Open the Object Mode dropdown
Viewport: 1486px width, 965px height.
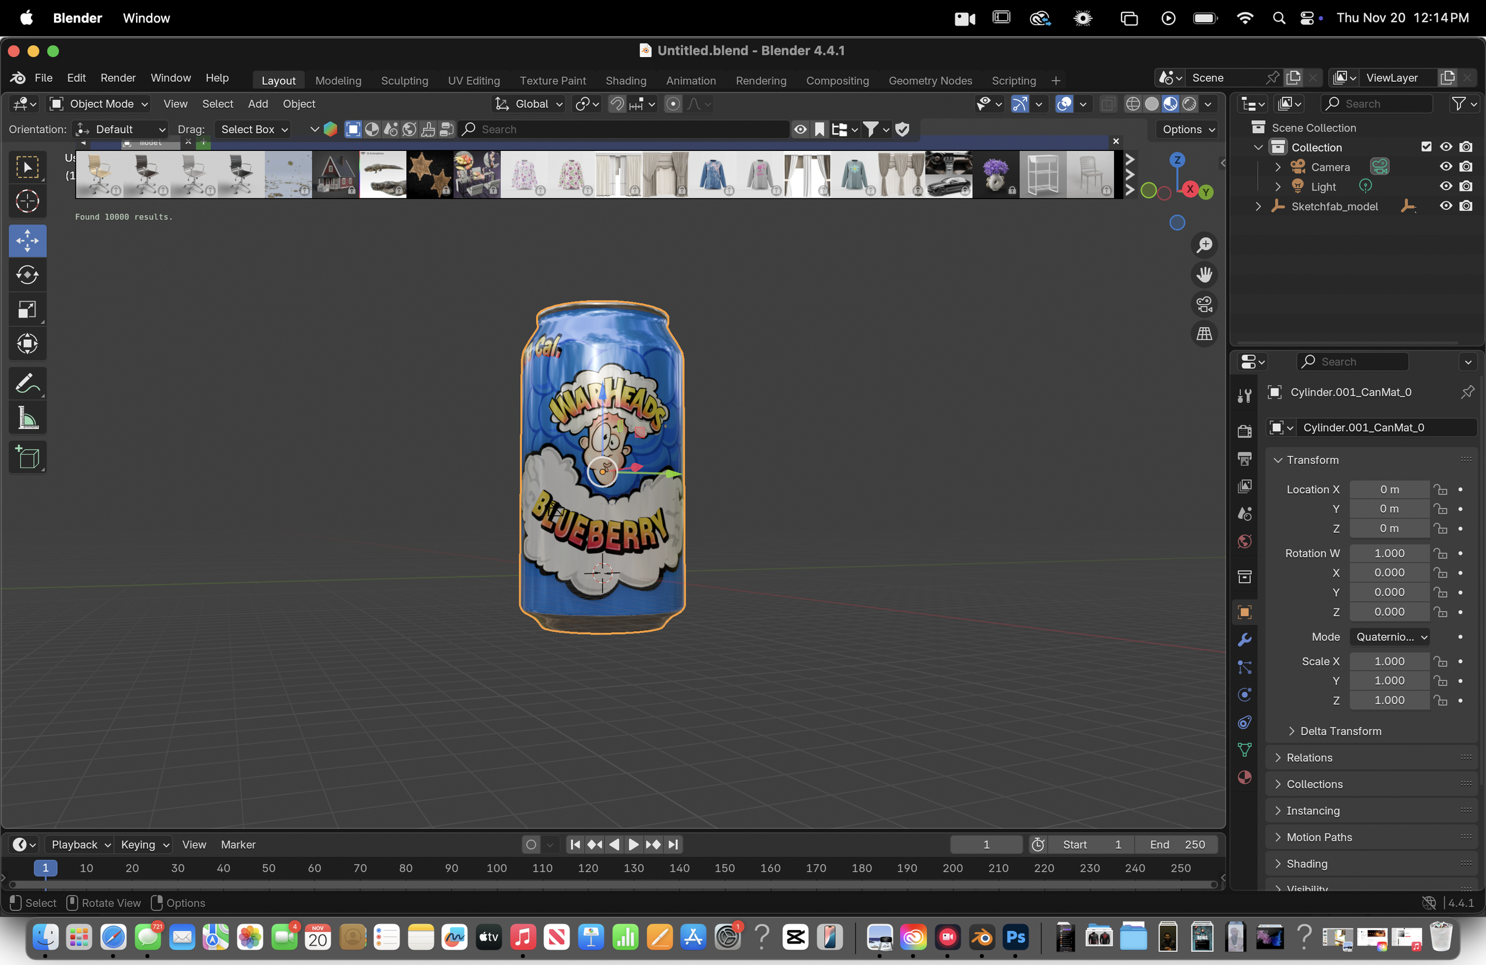99,103
